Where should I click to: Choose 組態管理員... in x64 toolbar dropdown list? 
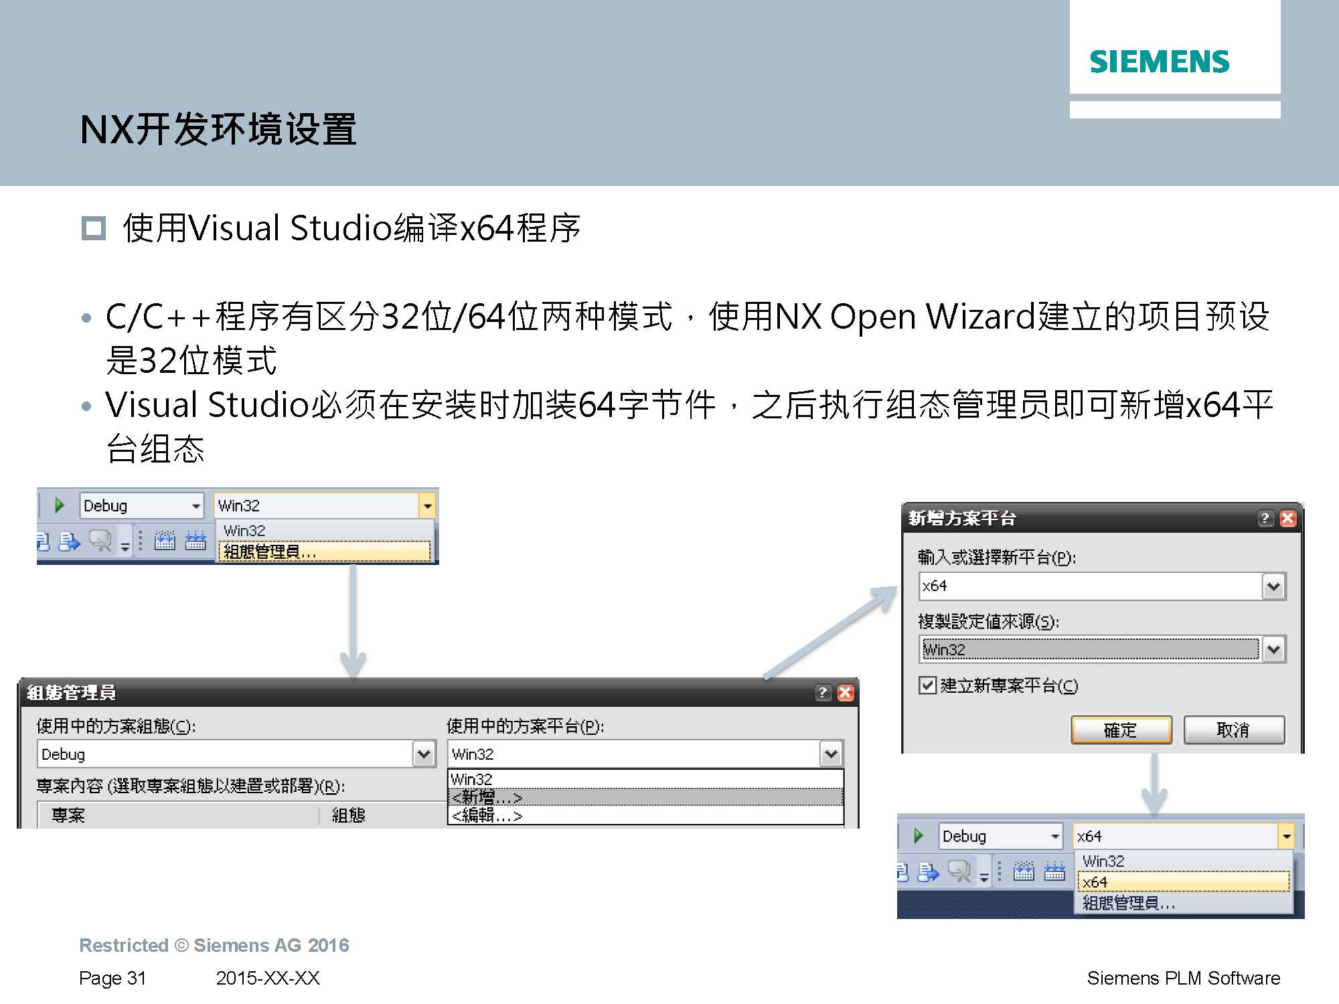pos(1184,903)
